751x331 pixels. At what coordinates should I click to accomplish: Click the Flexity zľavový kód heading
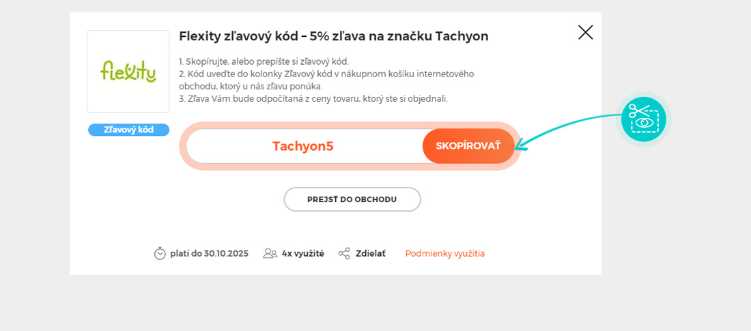[333, 36]
